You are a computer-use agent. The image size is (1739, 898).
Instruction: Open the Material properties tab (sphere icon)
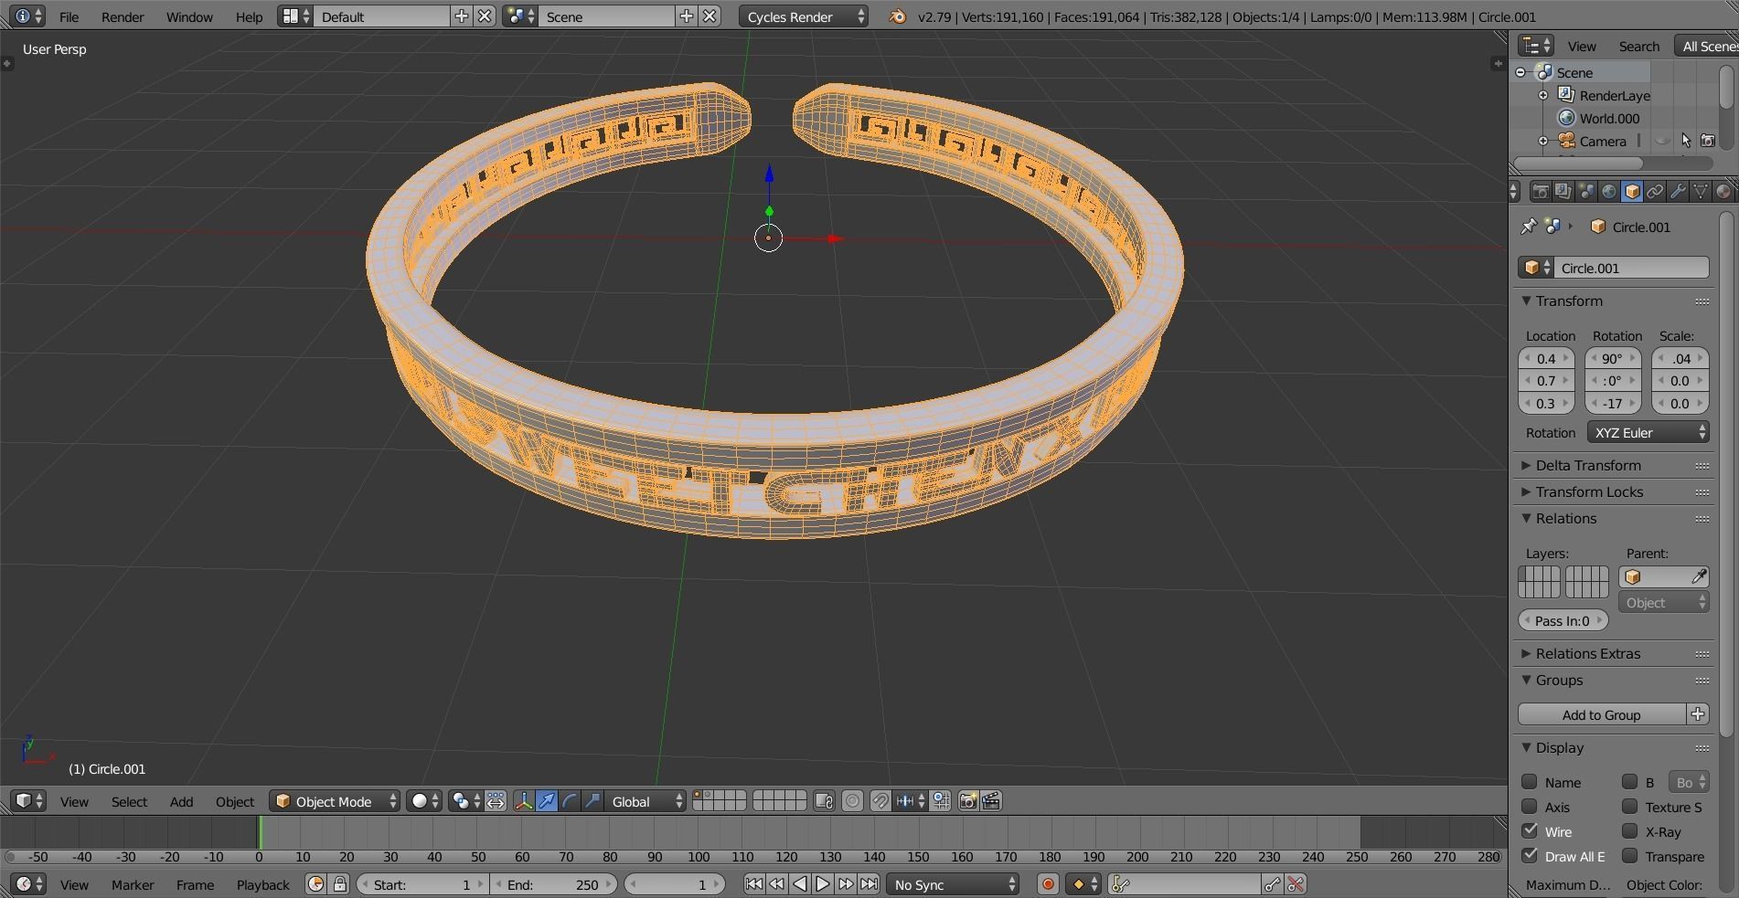(1724, 191)
